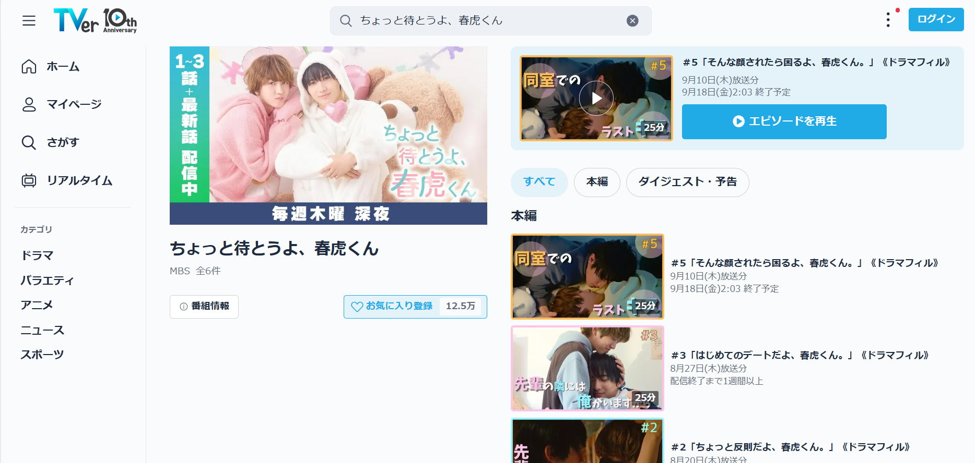This screenshot has width=975, height=463.
Task: Play the featured episode #5 thumbnail
Action: pyautogui.click(x=596, y=98)
